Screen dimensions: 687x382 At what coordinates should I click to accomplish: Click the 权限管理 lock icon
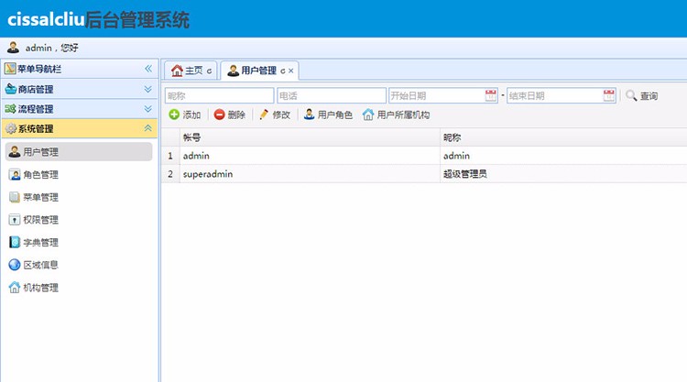click(x=15, y=220)
